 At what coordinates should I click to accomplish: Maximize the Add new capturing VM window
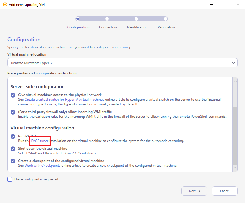(x=224, y=4)
